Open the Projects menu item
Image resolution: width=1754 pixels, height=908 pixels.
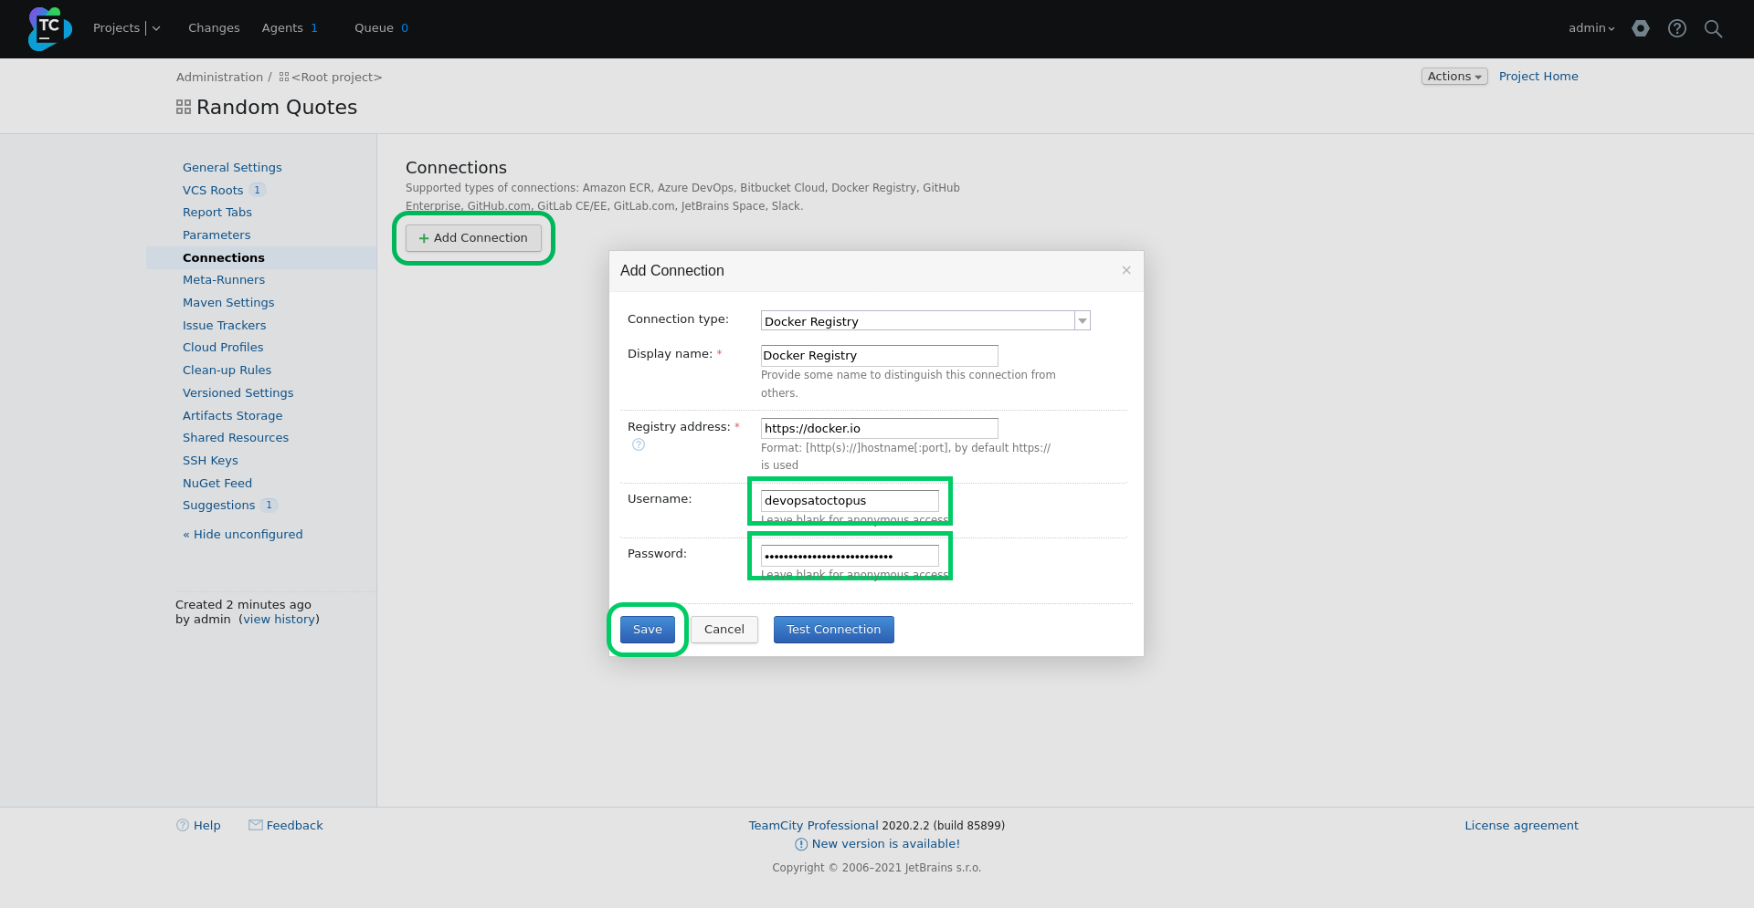[116, 28]
